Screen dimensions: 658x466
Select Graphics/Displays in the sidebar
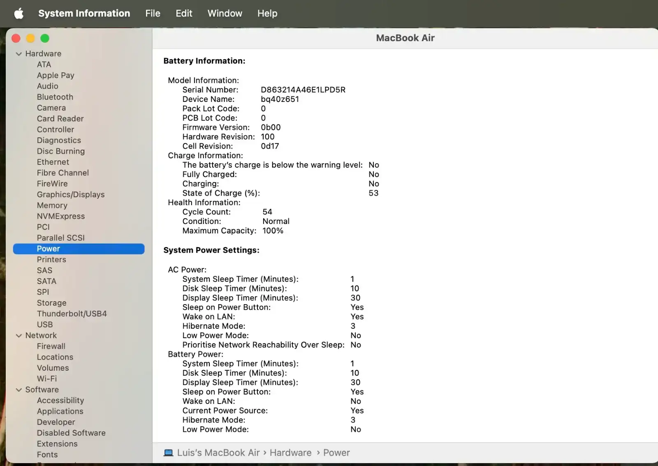pos(71,195)
